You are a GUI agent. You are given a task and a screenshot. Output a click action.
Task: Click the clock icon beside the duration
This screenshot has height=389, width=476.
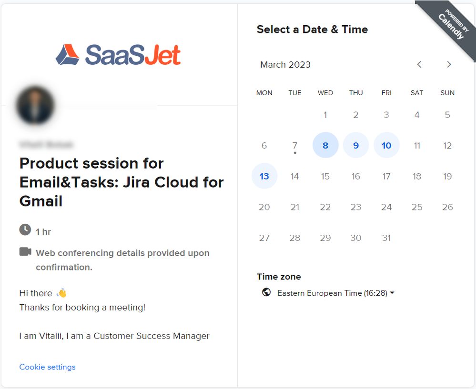24,231
